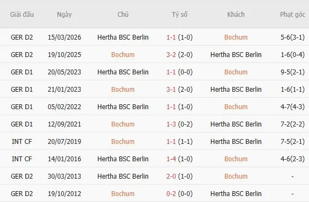Select Bochum home team on 20/07/2019
Screen dimensions: 309x202
pos(123,142)
